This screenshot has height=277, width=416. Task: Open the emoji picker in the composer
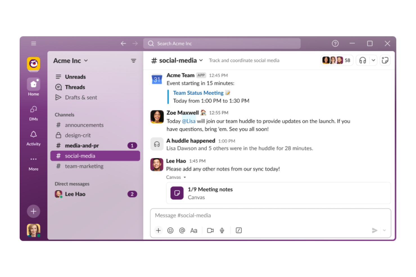click(170, 230)
